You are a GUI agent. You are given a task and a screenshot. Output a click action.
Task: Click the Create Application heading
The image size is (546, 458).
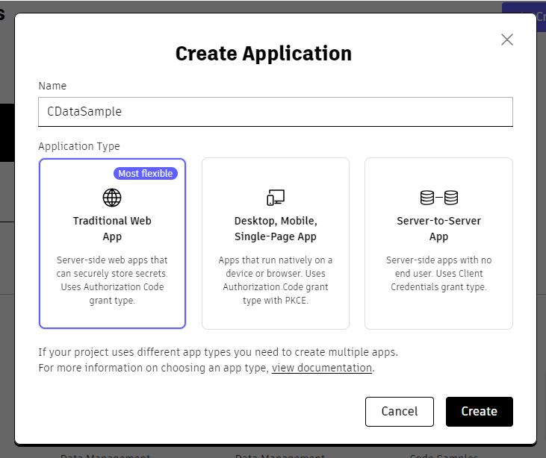pos(263,54)
